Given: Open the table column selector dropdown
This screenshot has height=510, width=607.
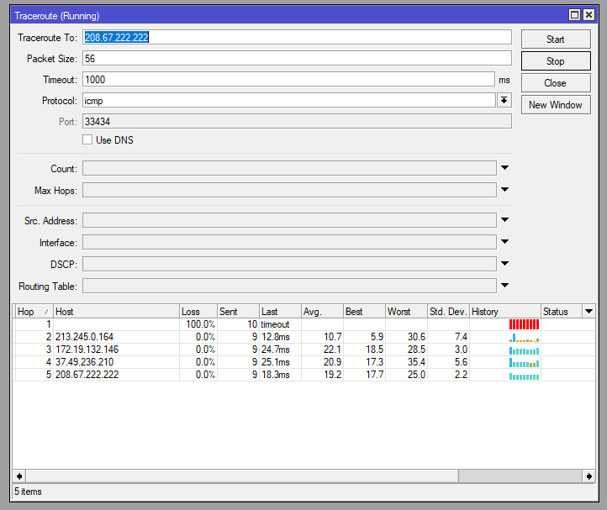Looking at the screenshot, I should pos(589,311).
